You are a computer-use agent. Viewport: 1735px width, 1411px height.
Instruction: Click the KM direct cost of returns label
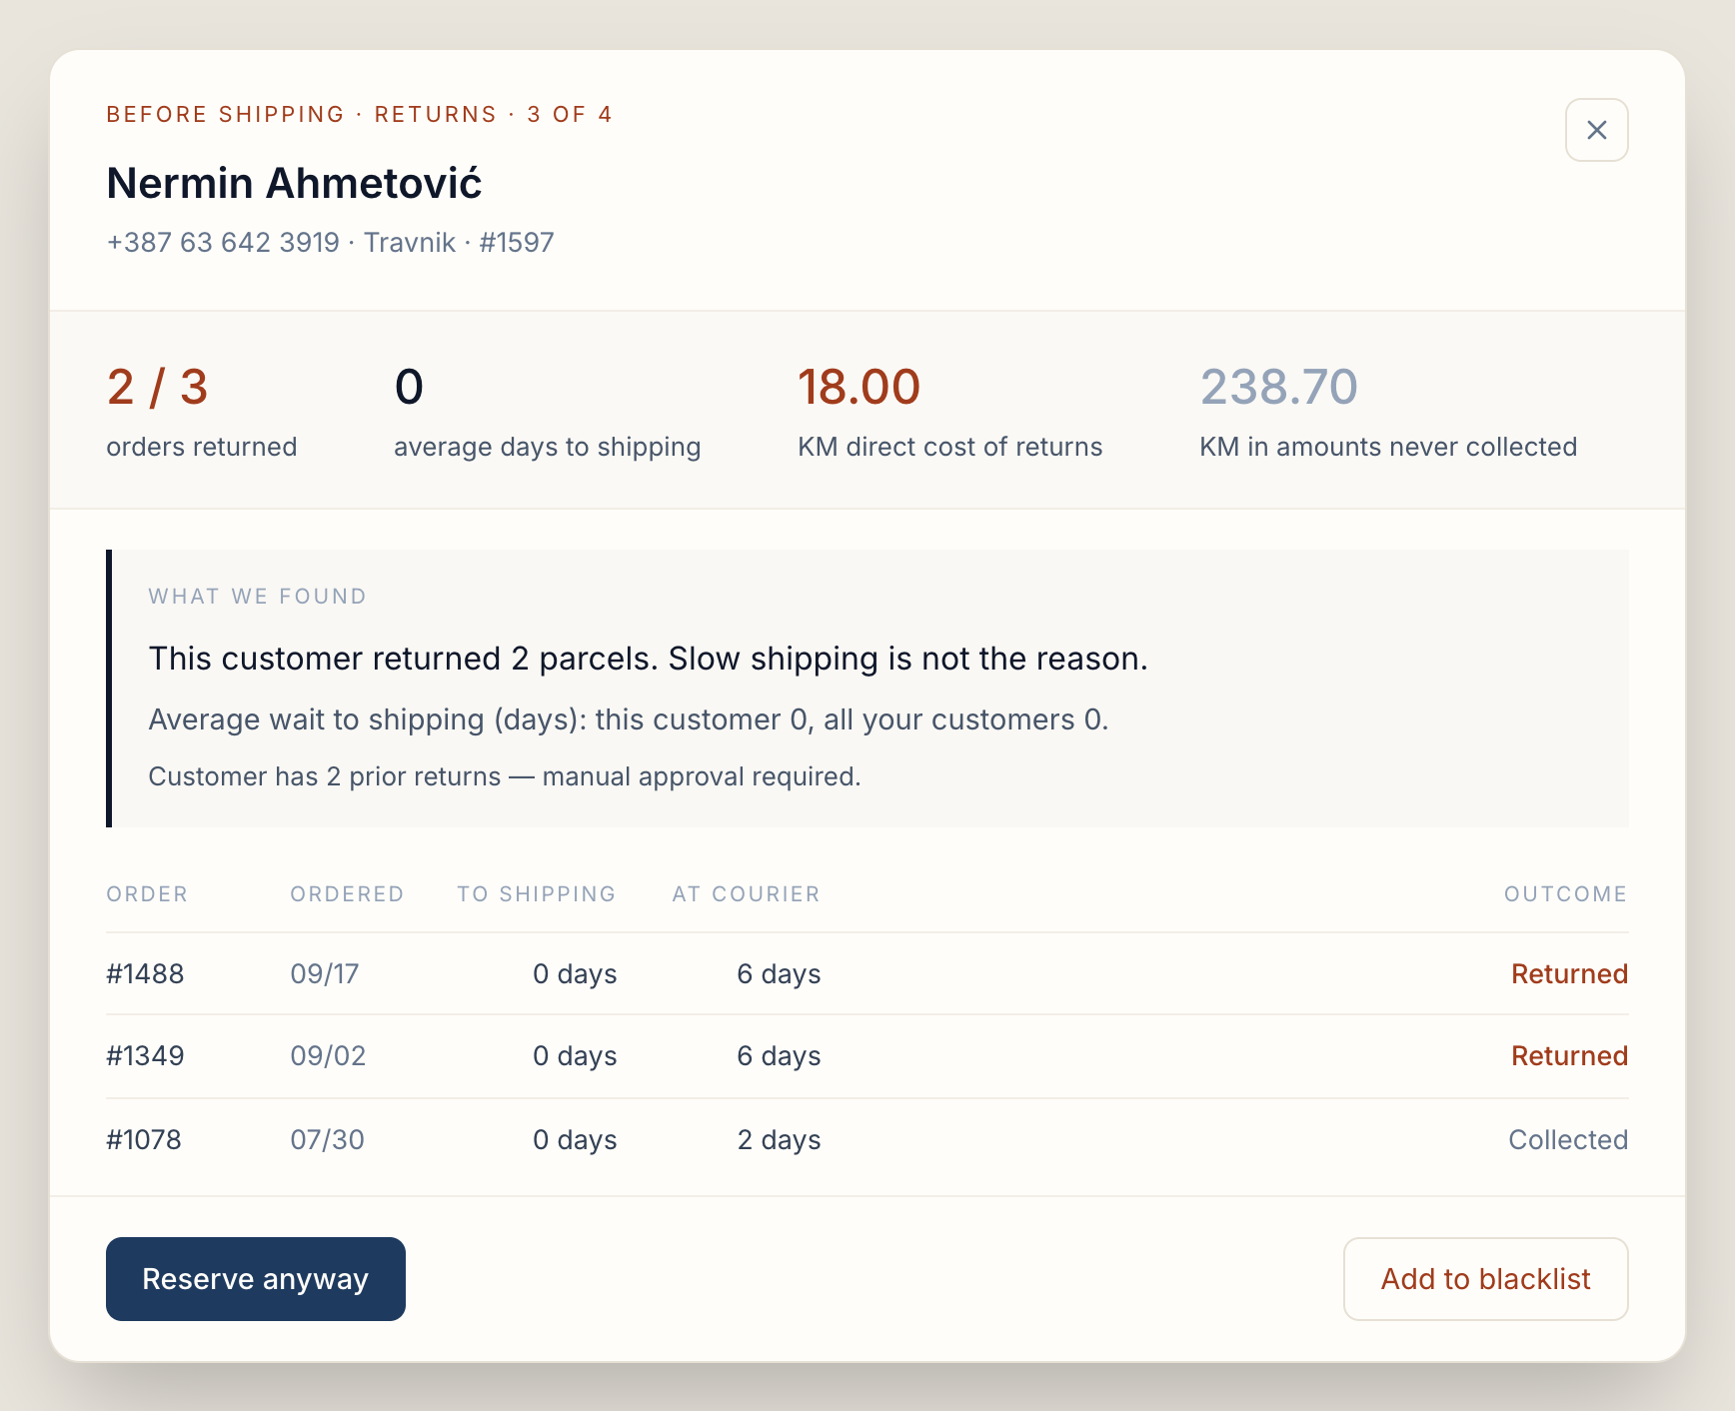point(949,447)
